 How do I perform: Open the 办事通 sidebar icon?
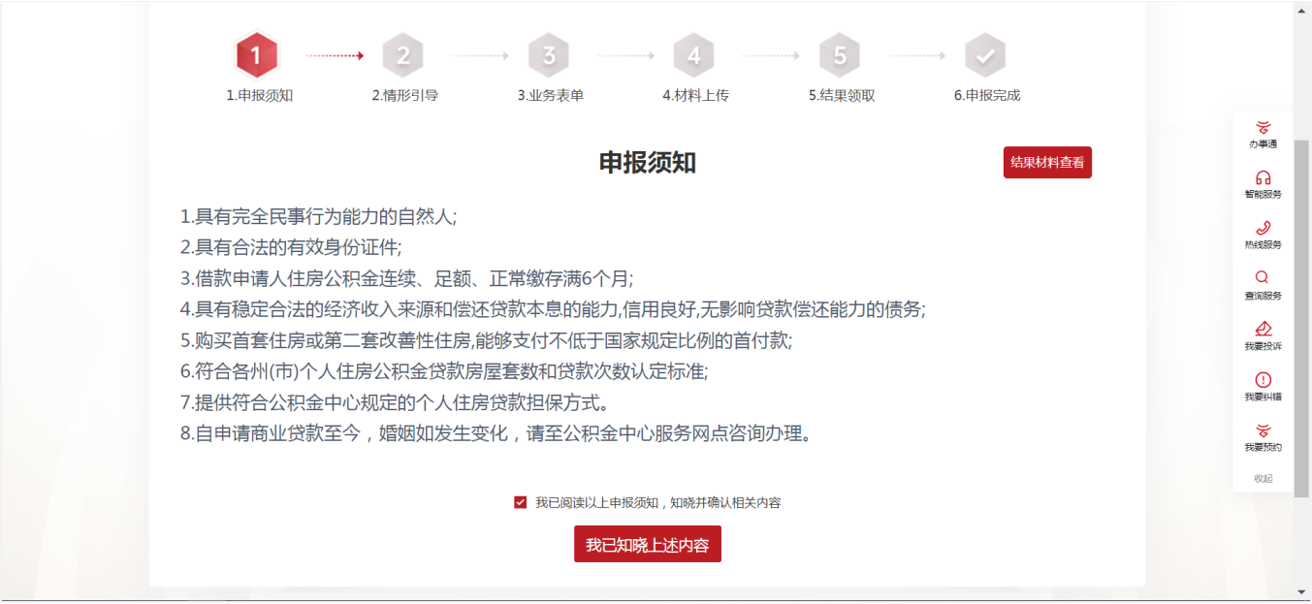click(x=1263, y=128)
